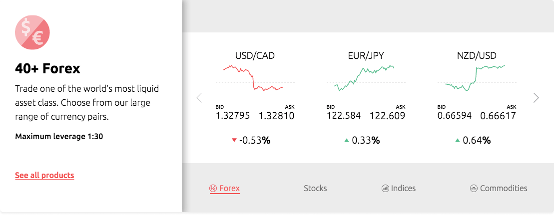
Task: Click the EUR/JPY ask price 122.609
Action: (388, 116)
